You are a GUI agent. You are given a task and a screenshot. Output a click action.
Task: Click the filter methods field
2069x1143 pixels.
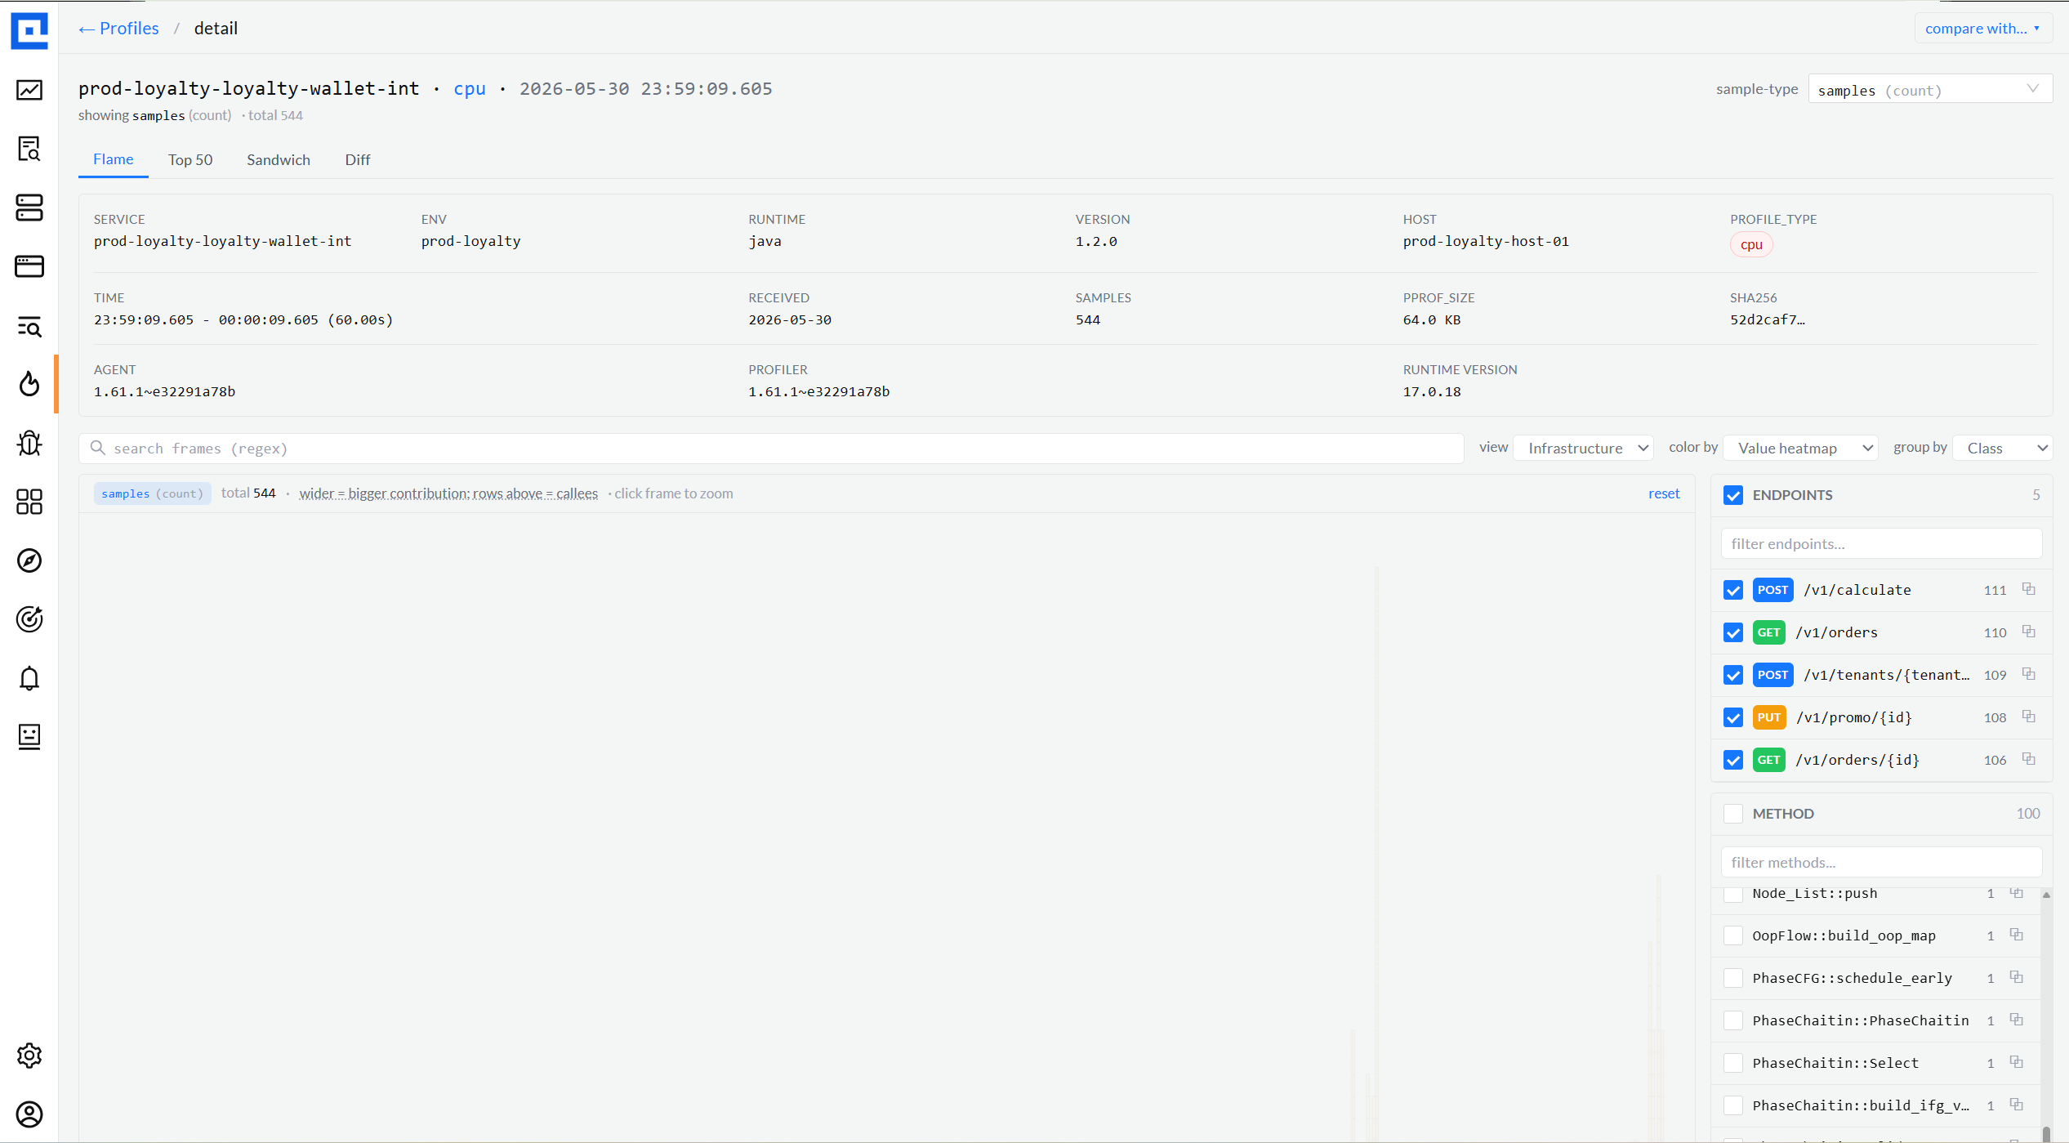tap(1881, 862)
